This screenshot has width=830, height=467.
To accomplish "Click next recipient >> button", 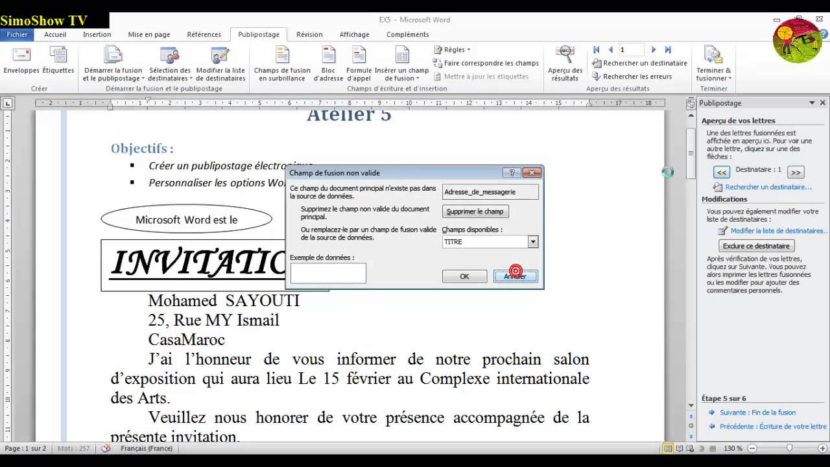I will tap(796, 172).
